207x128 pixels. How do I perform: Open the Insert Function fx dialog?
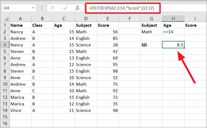(77, 8)
